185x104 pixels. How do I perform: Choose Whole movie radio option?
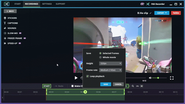coord(100,57)
